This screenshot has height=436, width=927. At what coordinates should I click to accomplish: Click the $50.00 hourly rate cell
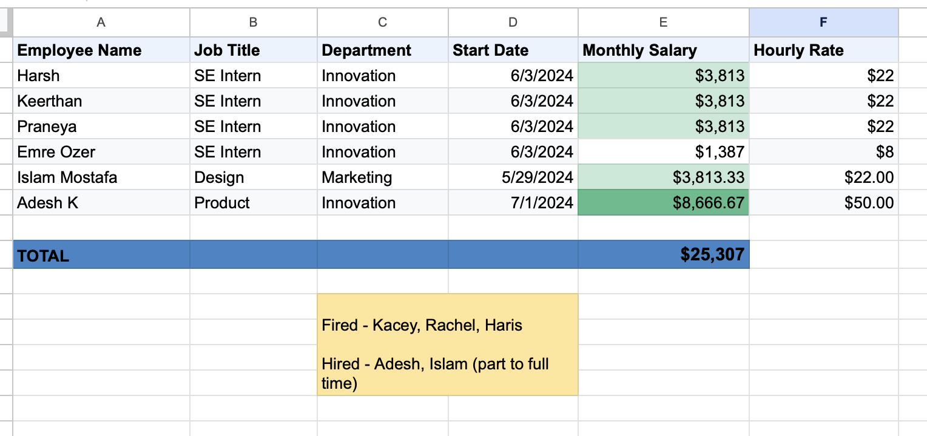pyautogui.click(x=823, y=203)
